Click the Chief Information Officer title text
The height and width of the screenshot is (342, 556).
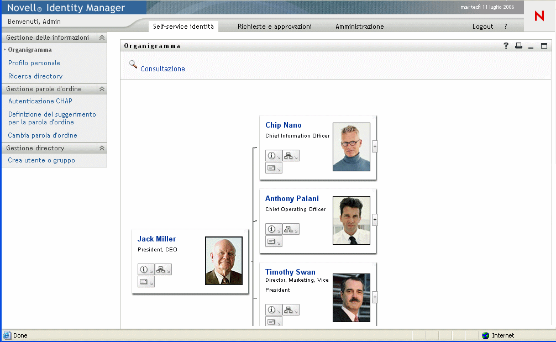[x=297, y=136]
